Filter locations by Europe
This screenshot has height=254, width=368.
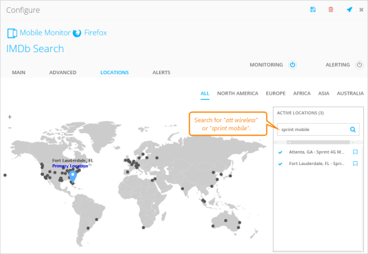(276, 94)
